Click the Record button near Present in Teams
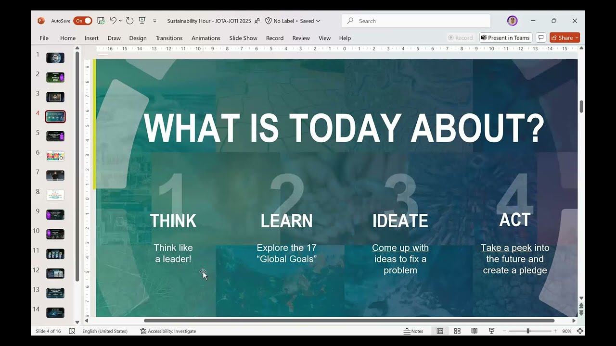Image resolution: width=616 pixels, height=346 pixels. coord(460,37)
